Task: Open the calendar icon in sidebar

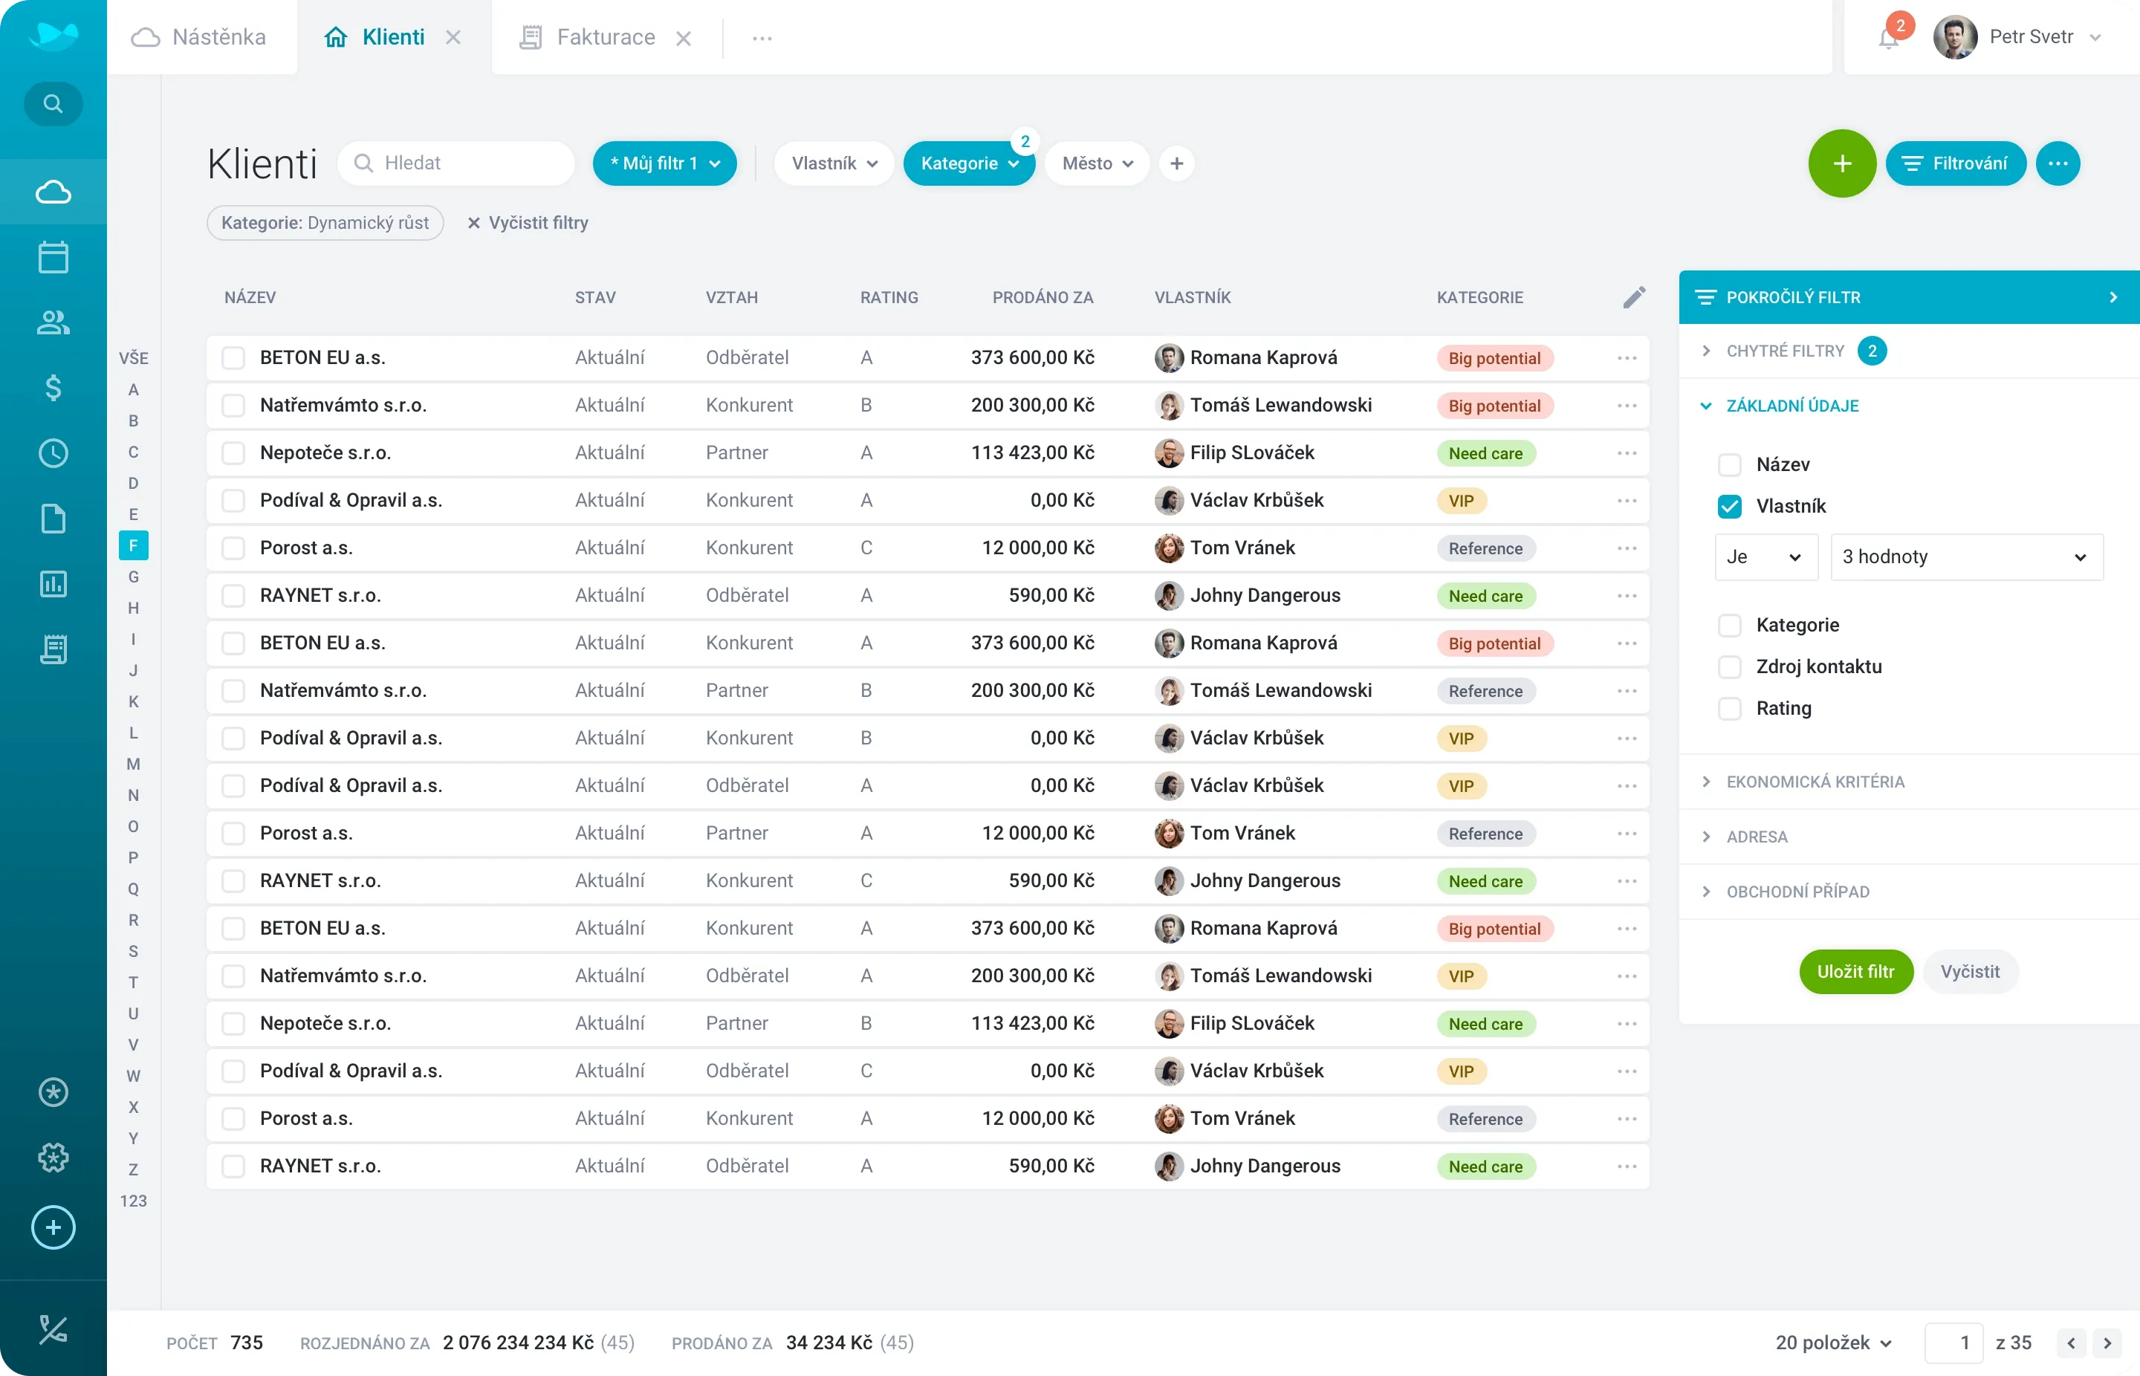Action: pyautogui.click(x=53, y=257)
